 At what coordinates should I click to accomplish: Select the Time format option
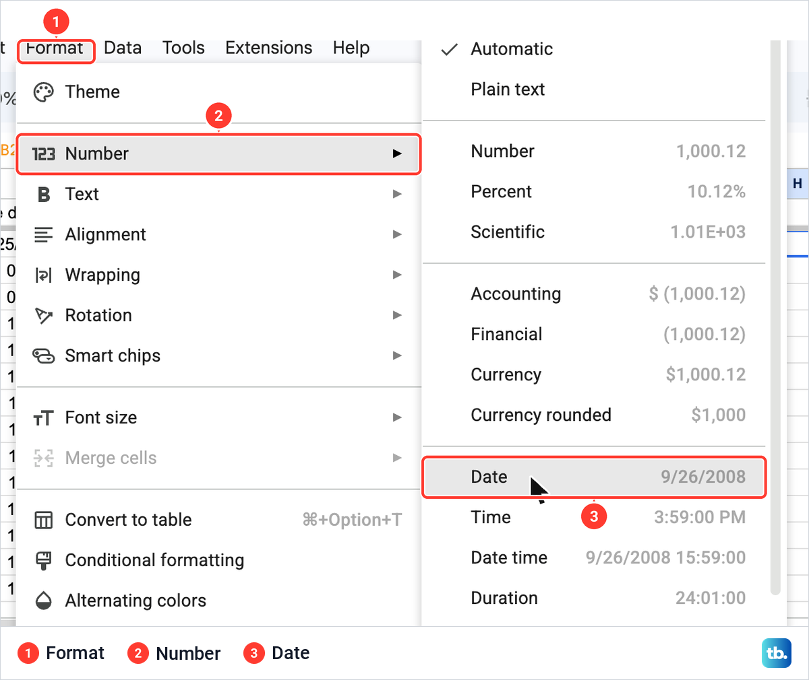coord(594,518)
